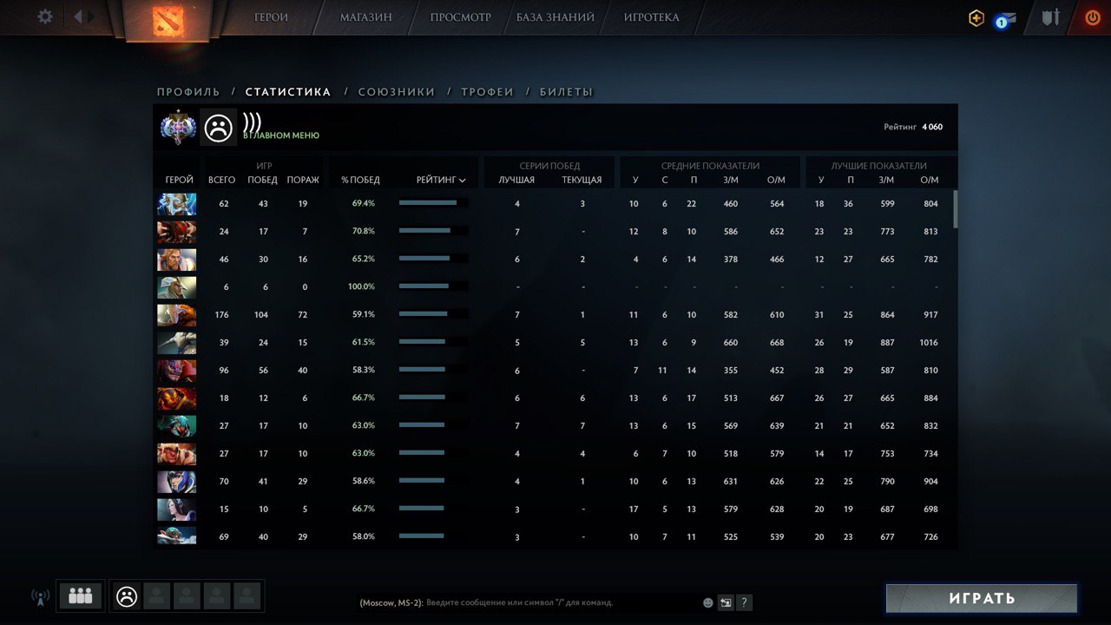Image resolution: width=1111 pixels, height=625 pixels.
Task: Select hero portrait in the 96 games row
Action: (177, 371)
